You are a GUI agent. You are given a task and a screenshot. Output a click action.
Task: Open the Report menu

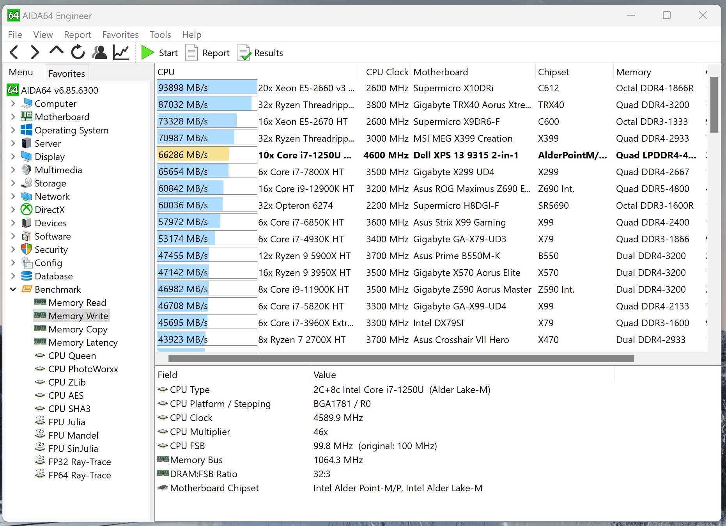coord(77,35)
